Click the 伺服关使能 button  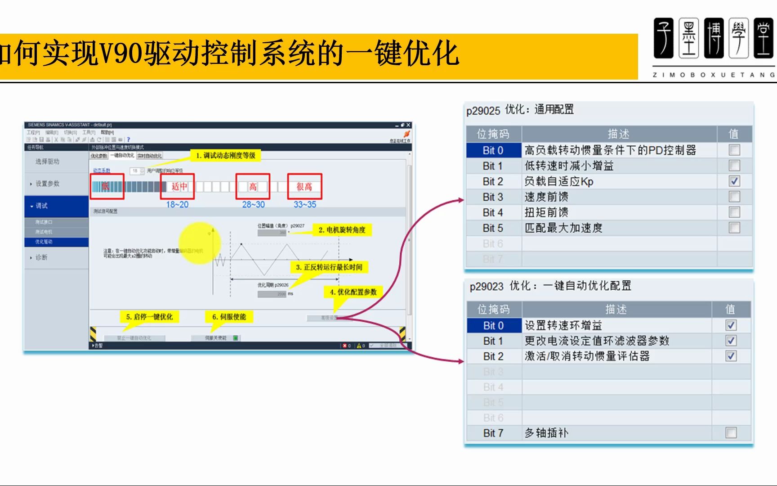click(216, 338)
